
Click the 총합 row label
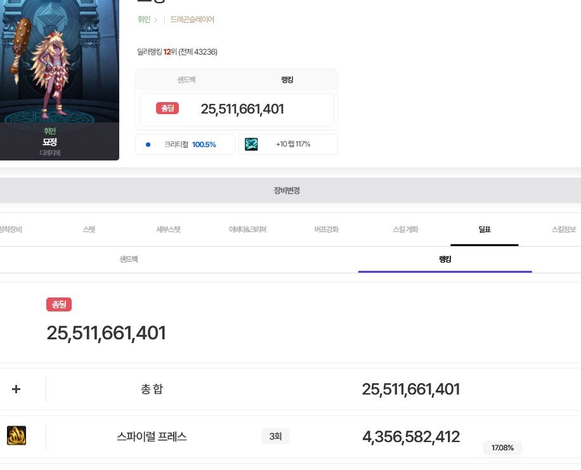tap(152, 389)
